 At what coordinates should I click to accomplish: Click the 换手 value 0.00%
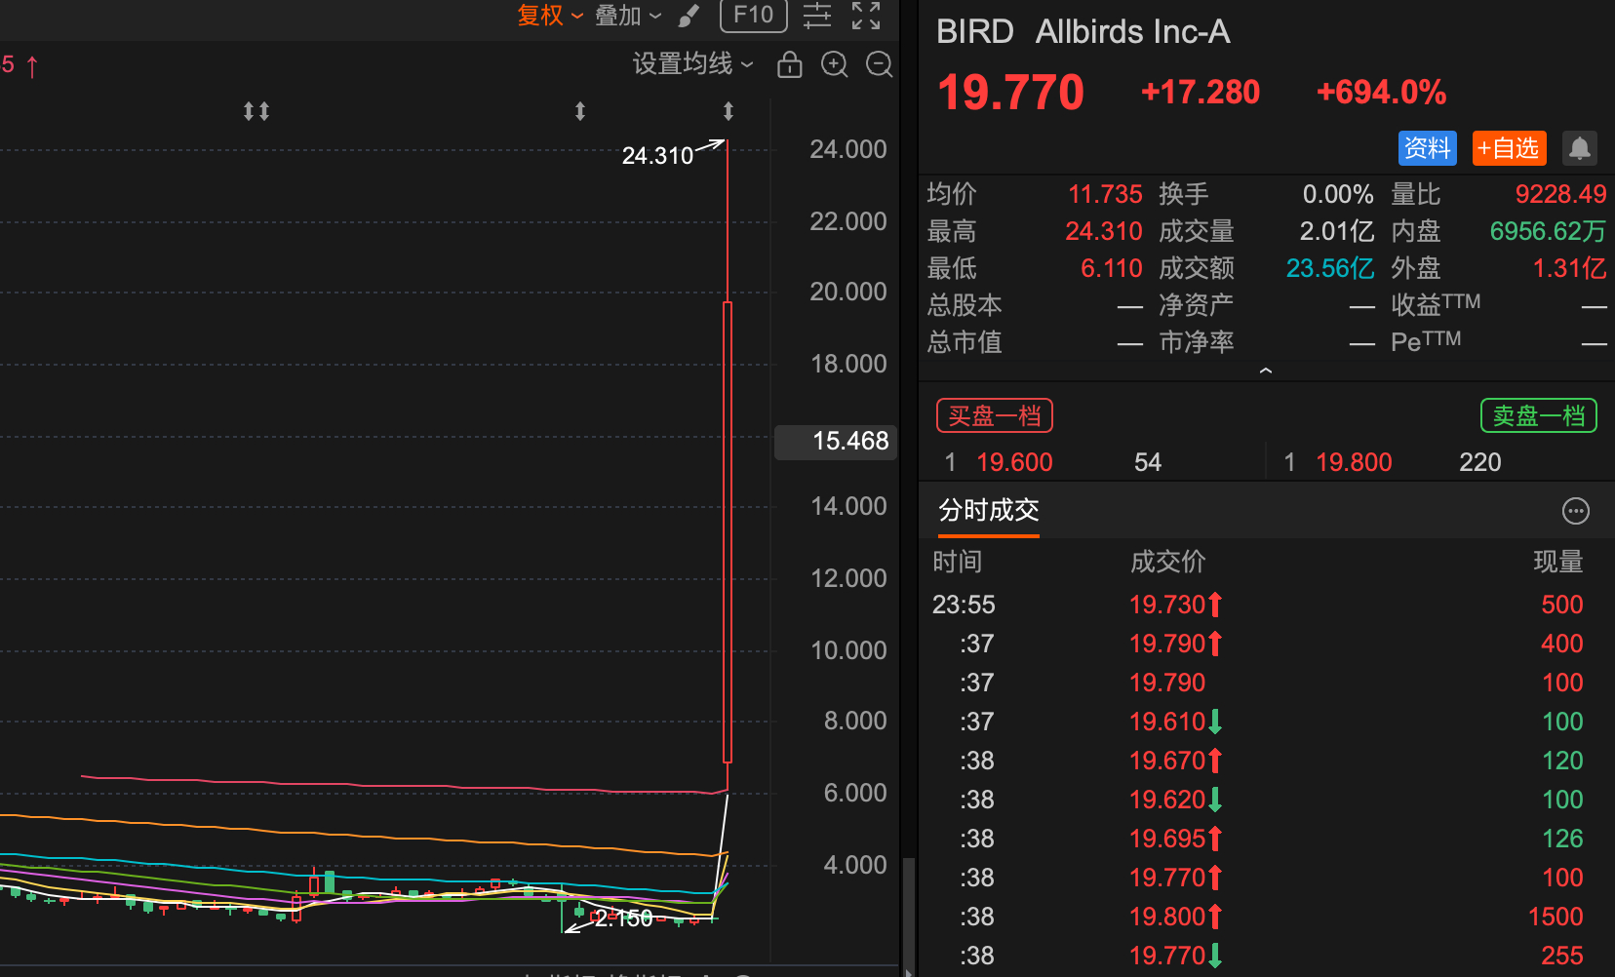1338,194
